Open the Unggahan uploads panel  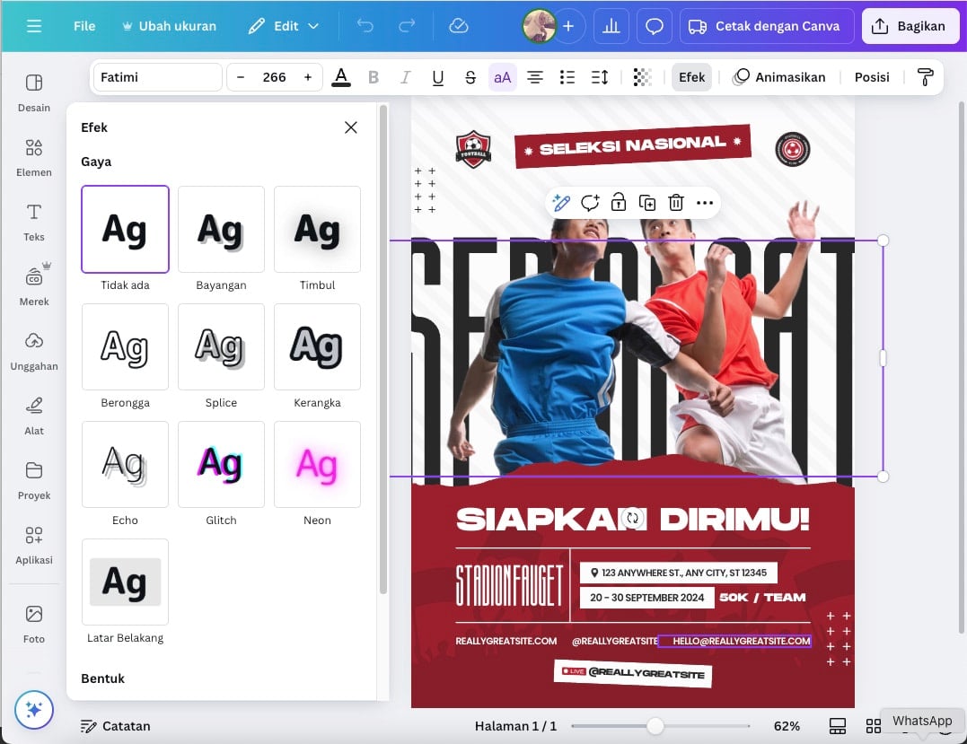coord(34,350)
